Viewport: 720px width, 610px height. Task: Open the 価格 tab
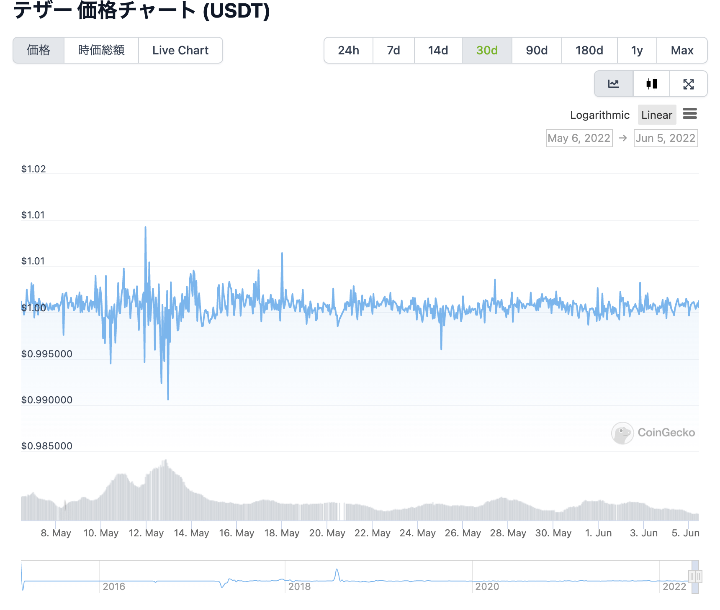click(38, 50)
